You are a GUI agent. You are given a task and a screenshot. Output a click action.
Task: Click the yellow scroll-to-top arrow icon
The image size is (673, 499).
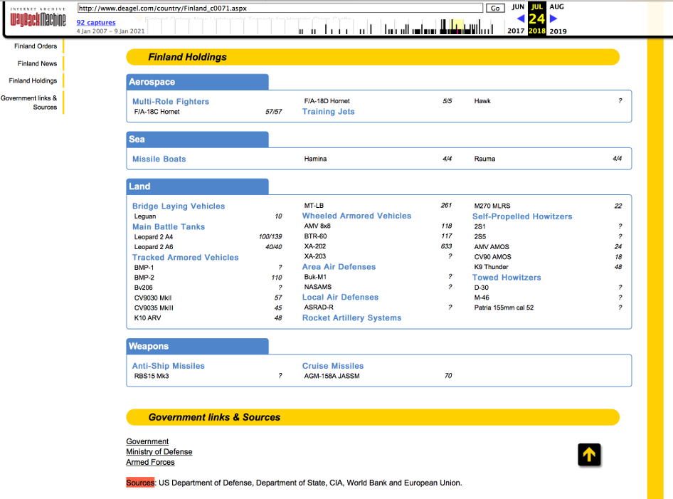(589, 454)
